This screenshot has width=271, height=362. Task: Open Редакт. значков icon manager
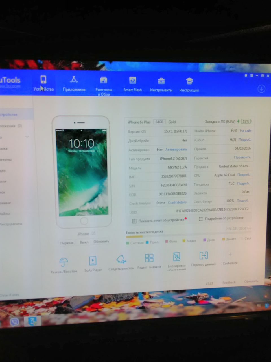click(x=149, y=261)
